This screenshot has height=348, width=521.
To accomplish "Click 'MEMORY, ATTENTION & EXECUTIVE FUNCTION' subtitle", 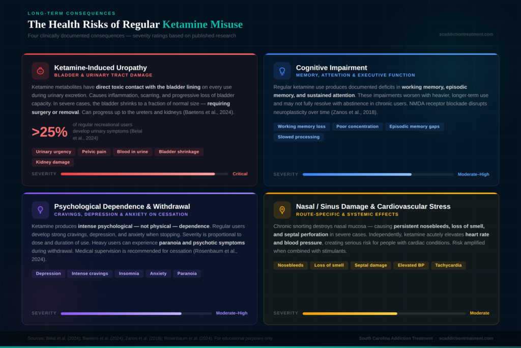I will 356,75.
